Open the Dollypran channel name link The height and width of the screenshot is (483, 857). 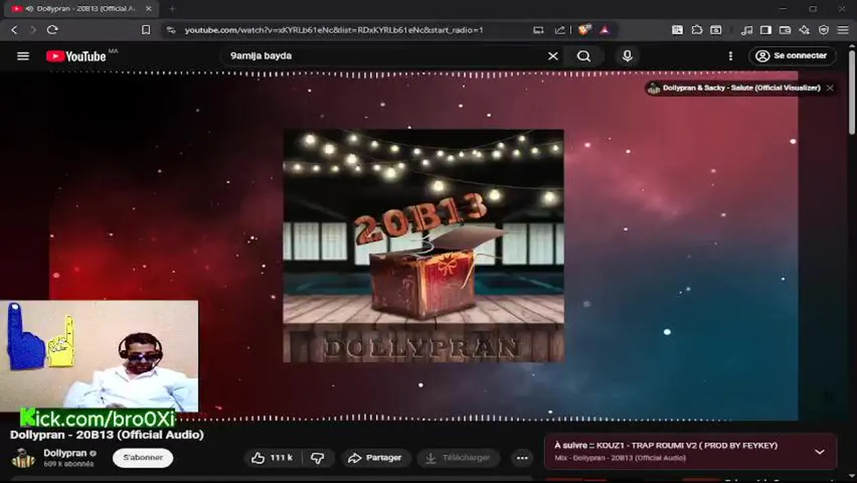65,453
